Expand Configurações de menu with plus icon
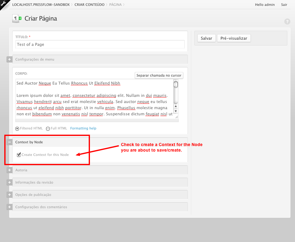The height and width of the screenshot is (242, 295). tap(10, 59)
